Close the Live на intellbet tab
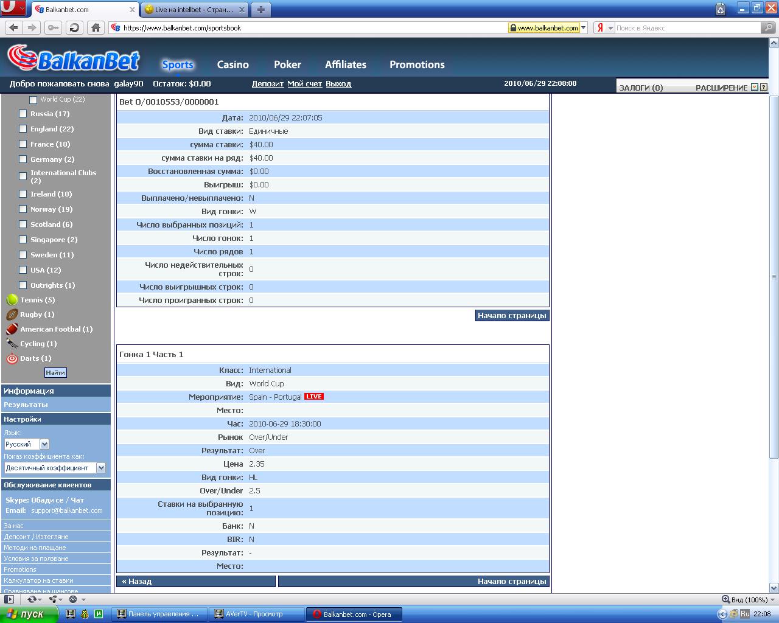Image resolution: width=779 pixels, height=623 pixels. (x=242, y=10)
